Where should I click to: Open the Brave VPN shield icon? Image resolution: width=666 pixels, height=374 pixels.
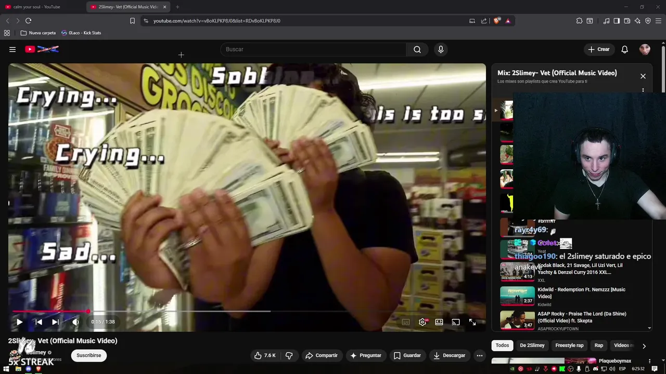(x=648, y=21)
